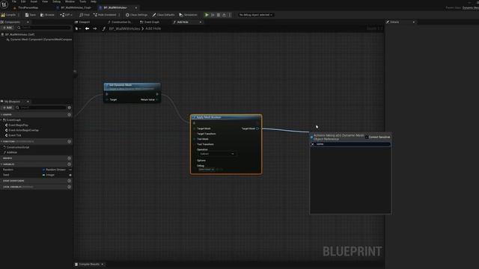
Task: Select Event BeginPlay in My Blueprint
Action: [x=18, y=125]
